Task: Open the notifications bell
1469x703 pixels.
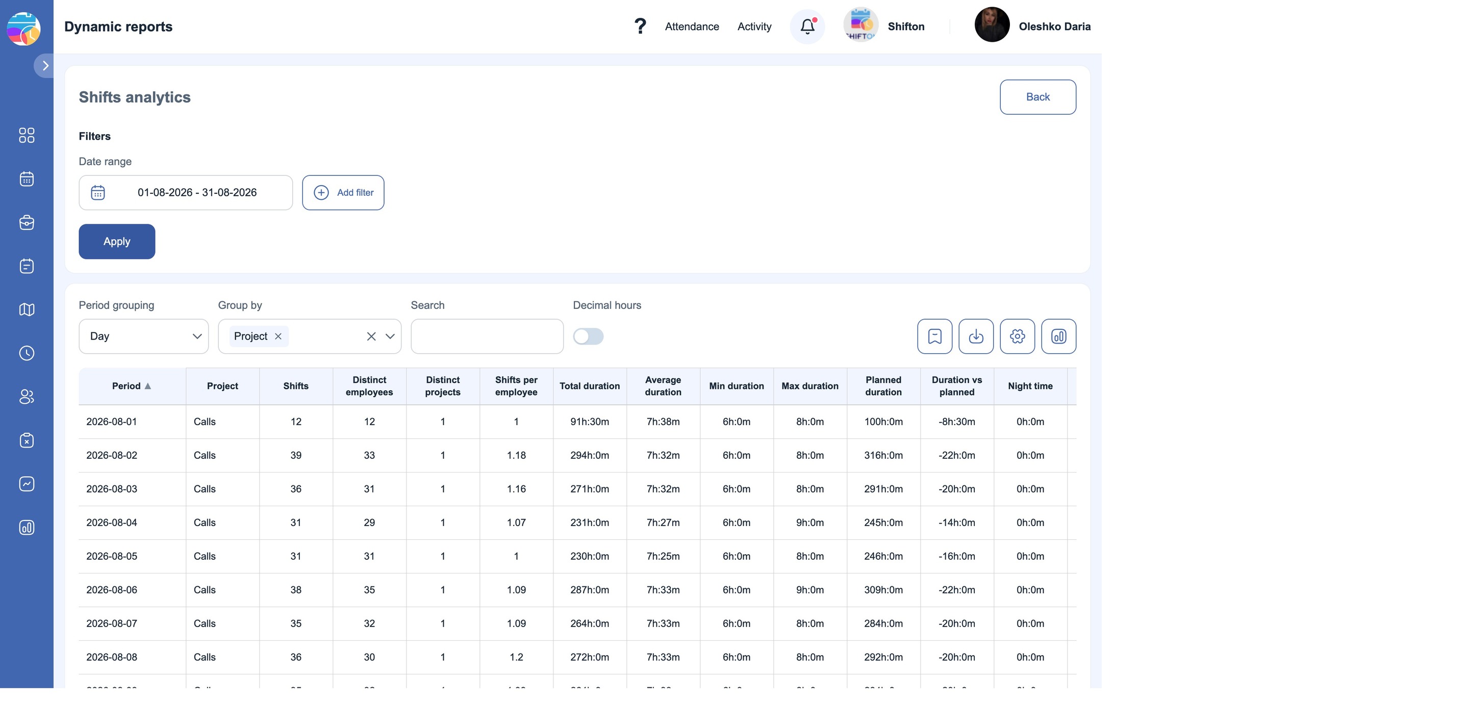Action: click(807, 26)
